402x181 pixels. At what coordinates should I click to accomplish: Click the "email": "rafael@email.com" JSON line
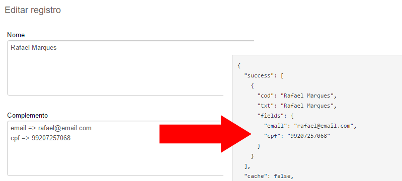310,126
